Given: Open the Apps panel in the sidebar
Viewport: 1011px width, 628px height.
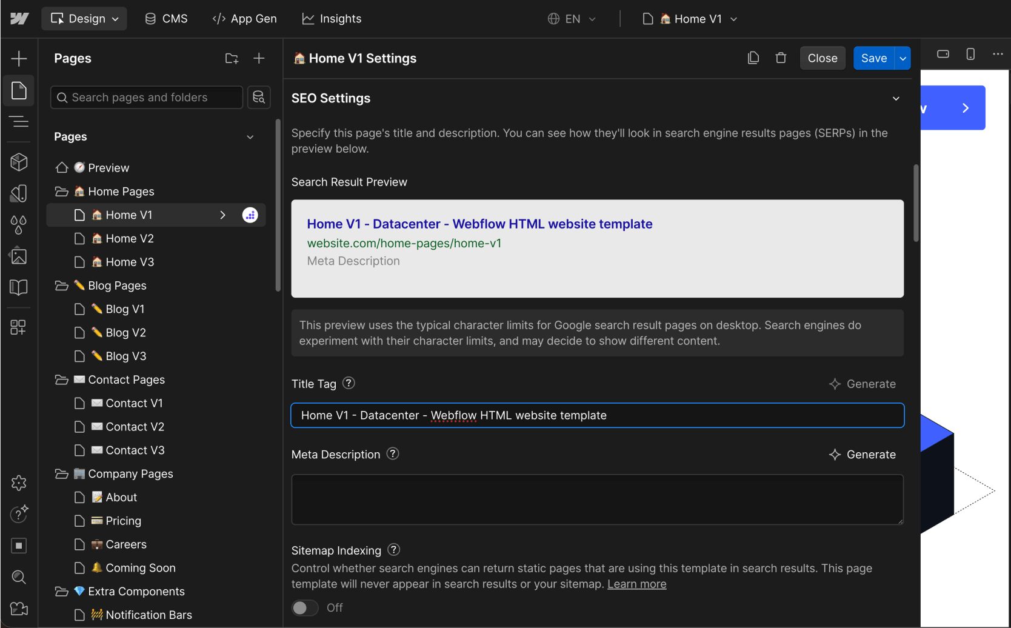Looking at the screenshot, I should pos(19,327).
